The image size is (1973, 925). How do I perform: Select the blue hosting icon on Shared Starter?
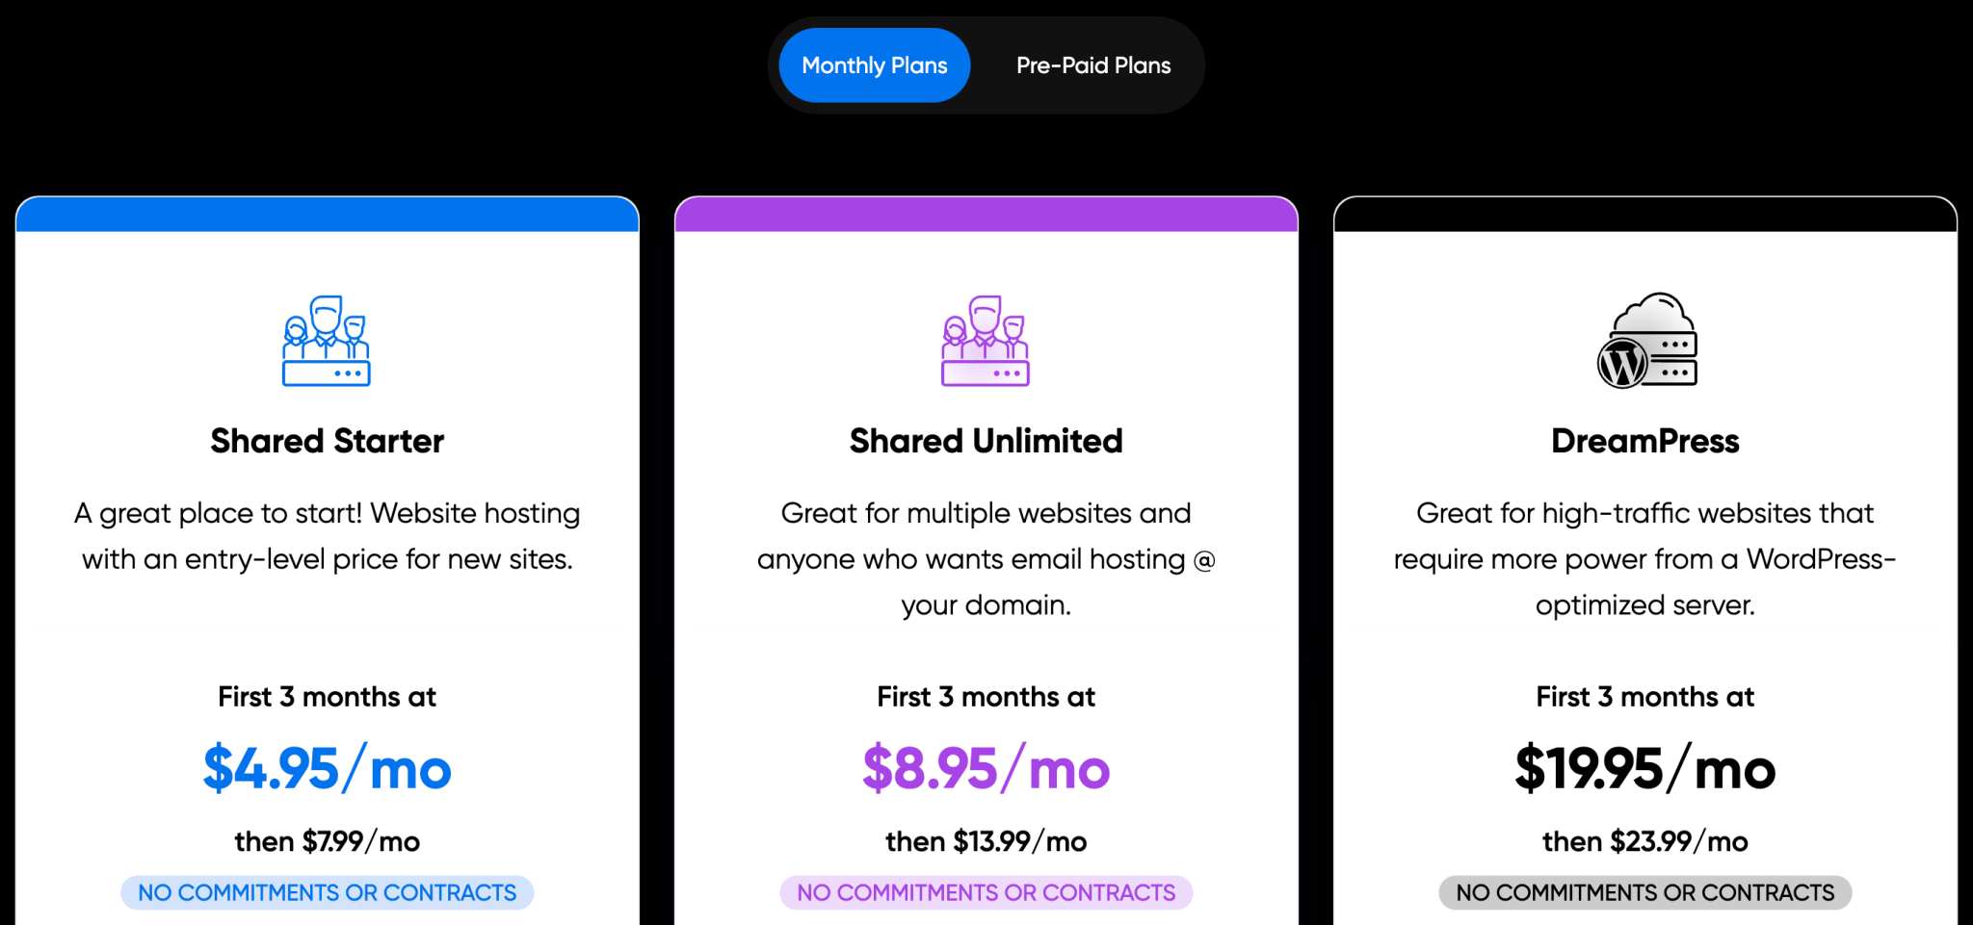click(x=327, y=342)
